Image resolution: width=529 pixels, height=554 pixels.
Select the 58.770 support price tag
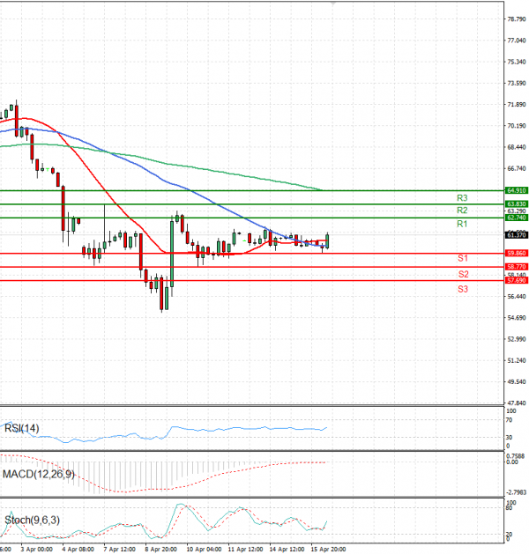(517, 267)
